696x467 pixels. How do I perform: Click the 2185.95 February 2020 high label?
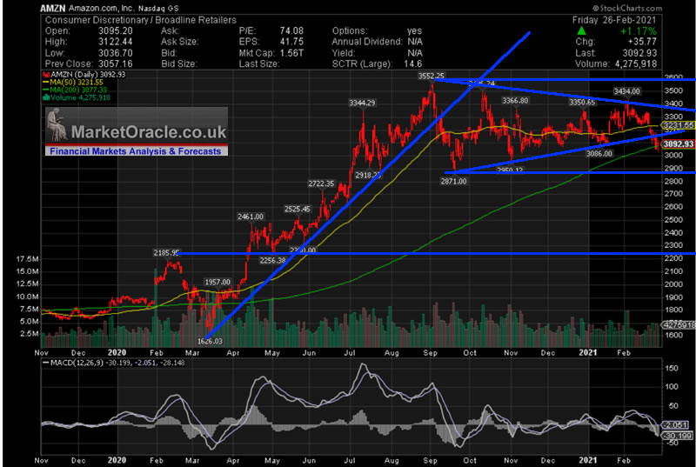166,253
